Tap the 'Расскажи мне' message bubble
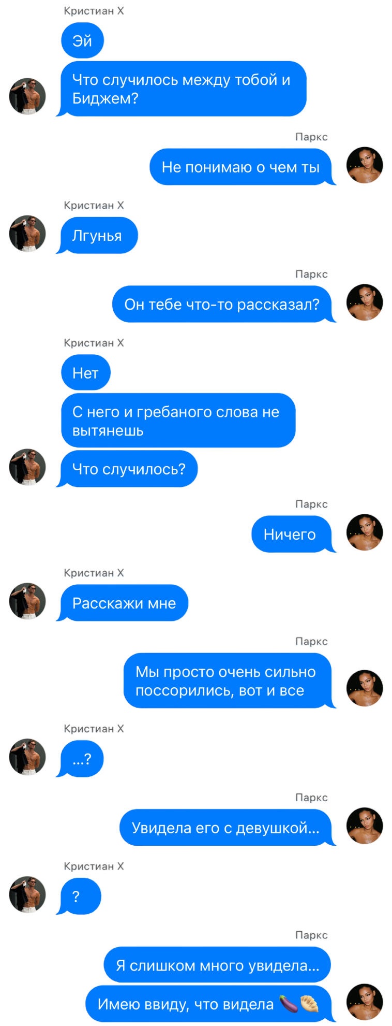 coord(123,603)
